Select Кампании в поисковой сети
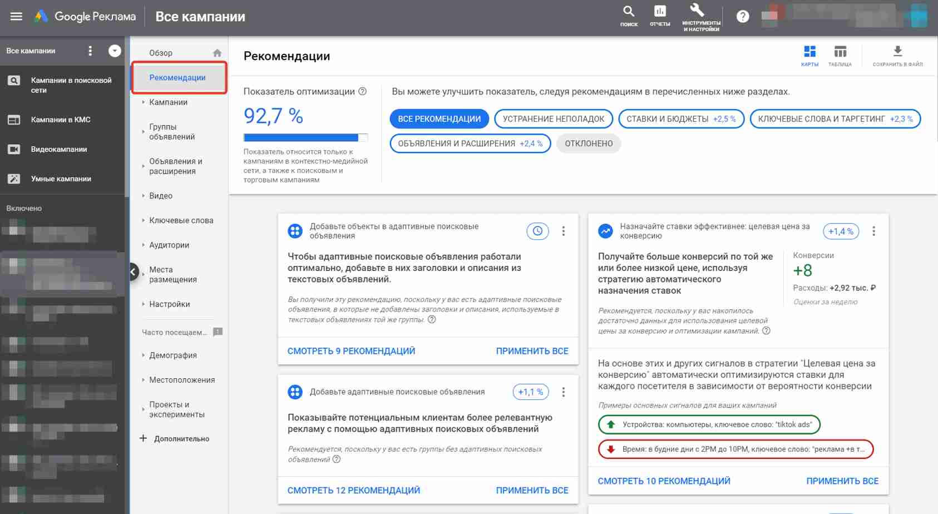The height and width of the screenshot is (514, 938). click(62, 85)
